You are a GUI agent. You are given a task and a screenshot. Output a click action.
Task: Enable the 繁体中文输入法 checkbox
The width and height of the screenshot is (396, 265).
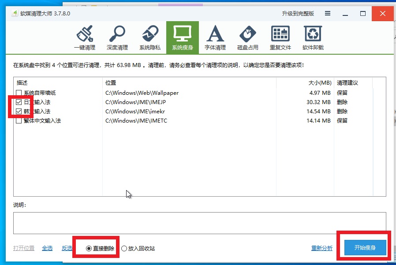[x=19, y=121]
